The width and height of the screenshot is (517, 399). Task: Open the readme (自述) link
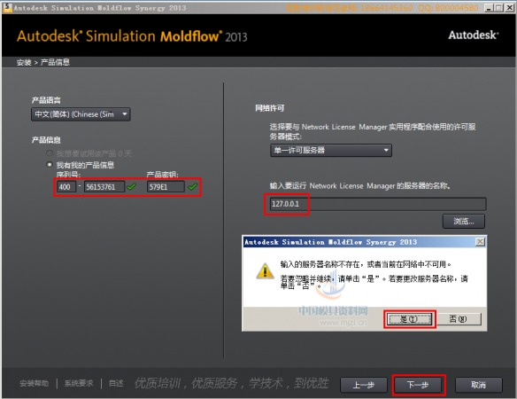tap(116, 383)
